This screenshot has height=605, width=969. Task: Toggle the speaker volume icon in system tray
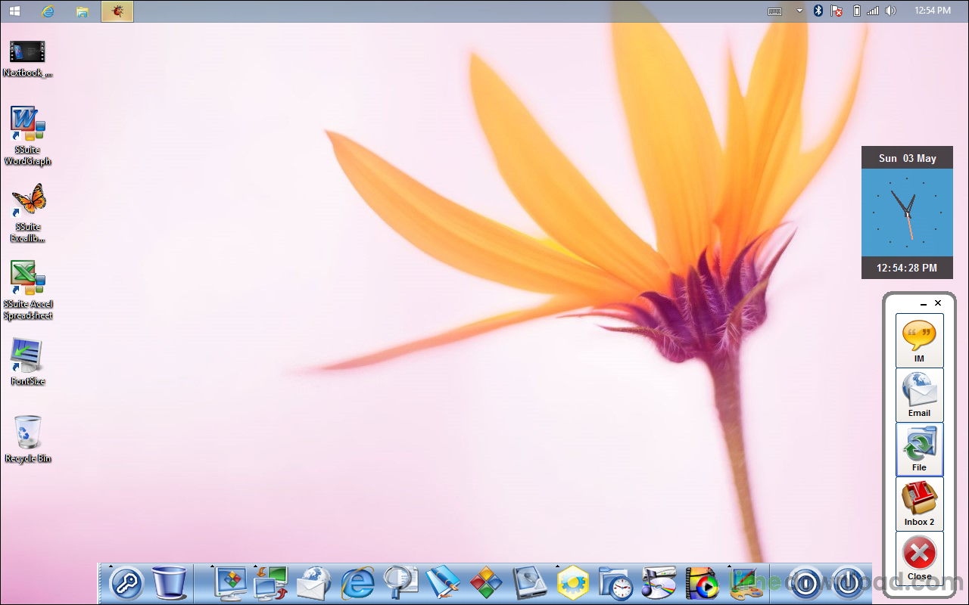pos(890,11)
